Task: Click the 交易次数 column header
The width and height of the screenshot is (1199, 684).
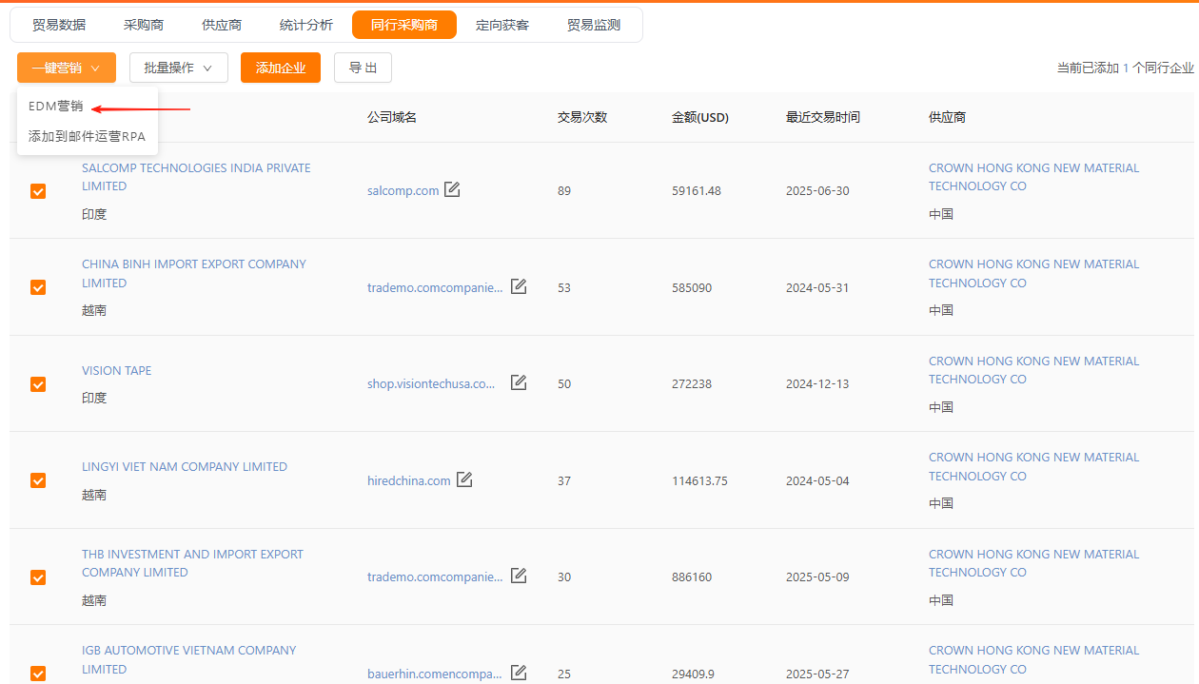Action: click(582, 117)
